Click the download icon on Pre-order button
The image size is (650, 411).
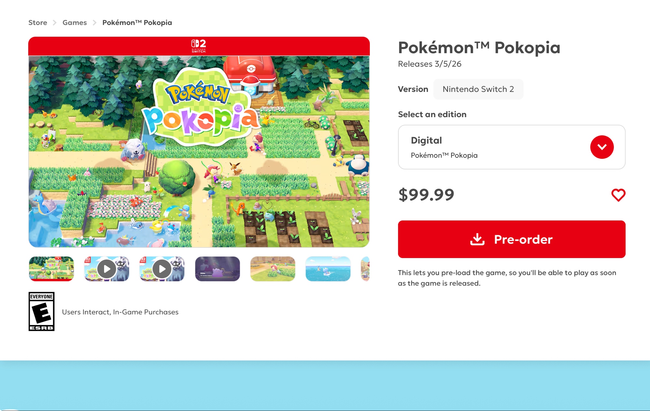[x=477, y=239]
